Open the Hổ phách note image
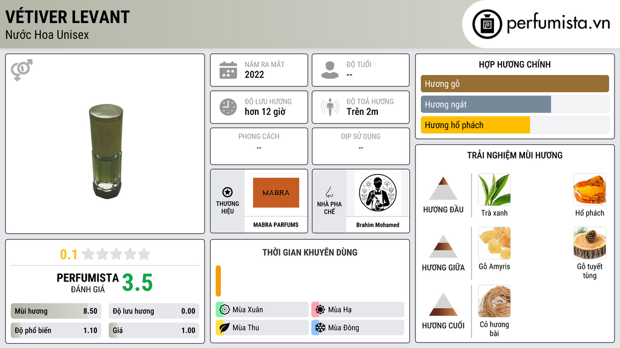Viewport: 620px width, 348px height. (x=590, y=190)
